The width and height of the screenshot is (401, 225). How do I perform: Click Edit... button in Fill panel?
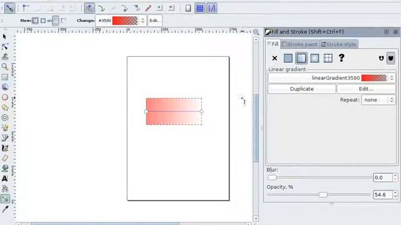coord(366,89)
